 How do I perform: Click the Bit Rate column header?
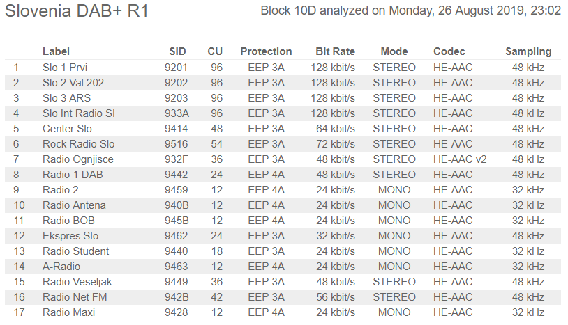pyautogui.click(x=335, y=51)
